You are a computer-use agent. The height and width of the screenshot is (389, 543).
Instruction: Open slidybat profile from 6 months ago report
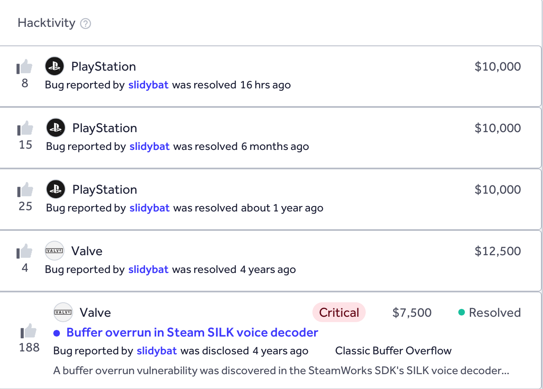[x=150, y=147]
